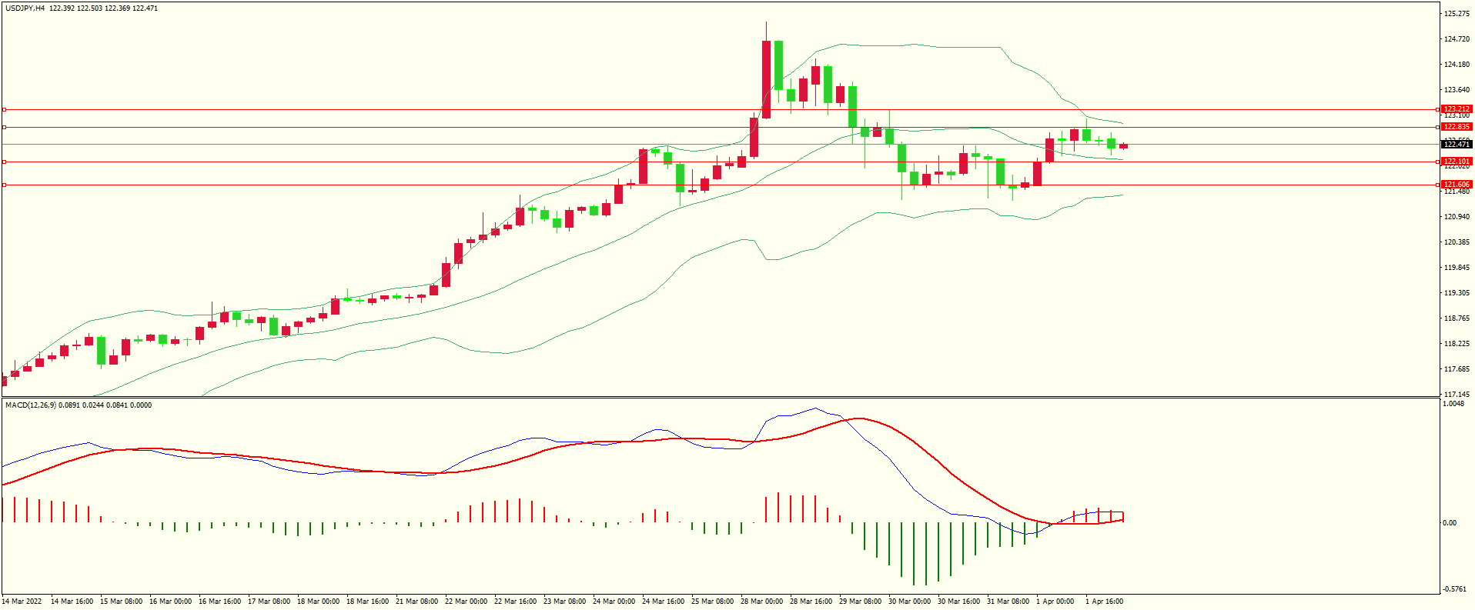Click the MACD scale value 1.0048

[1453, 404]
